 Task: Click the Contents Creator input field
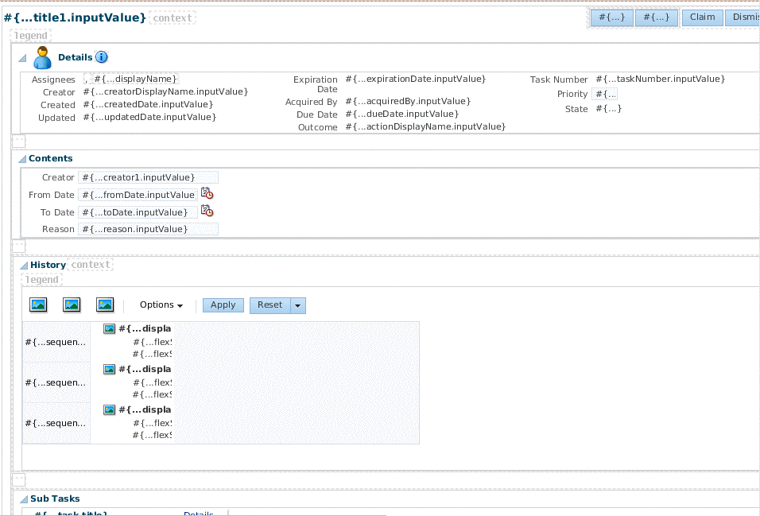(x=149, y=177)
